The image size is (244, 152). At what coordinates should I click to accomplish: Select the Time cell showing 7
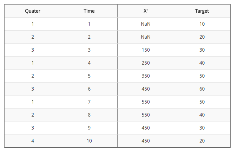[x=89, y=102]
